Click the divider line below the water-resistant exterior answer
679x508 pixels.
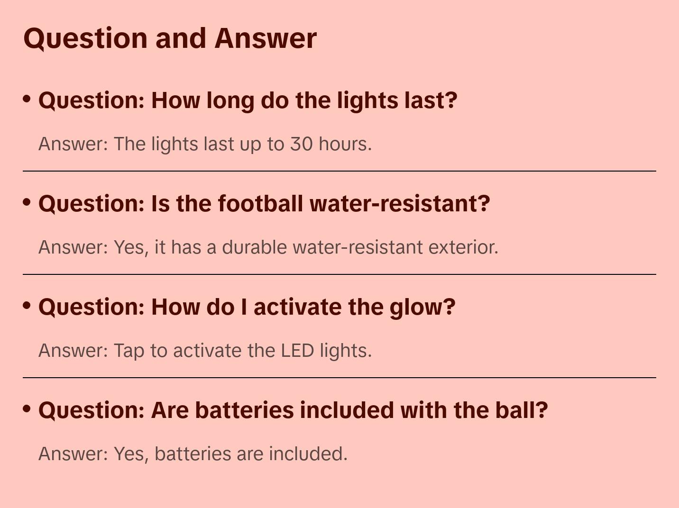[339, 274]
